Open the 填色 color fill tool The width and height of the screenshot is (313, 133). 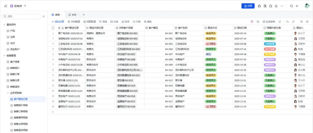pos(148,22)
